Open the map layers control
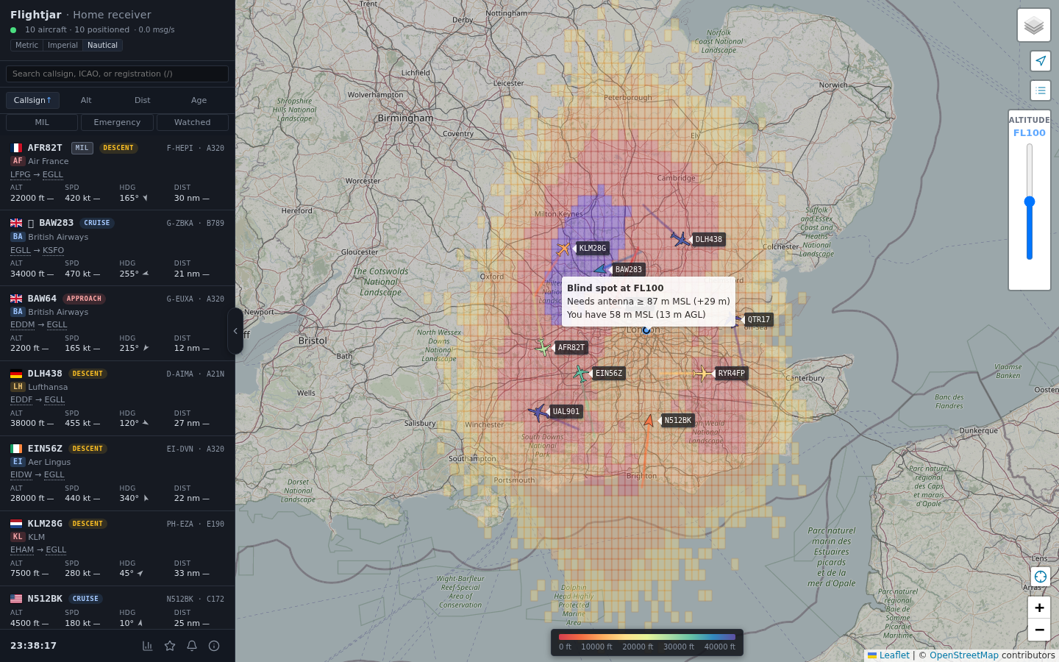 1033,26
